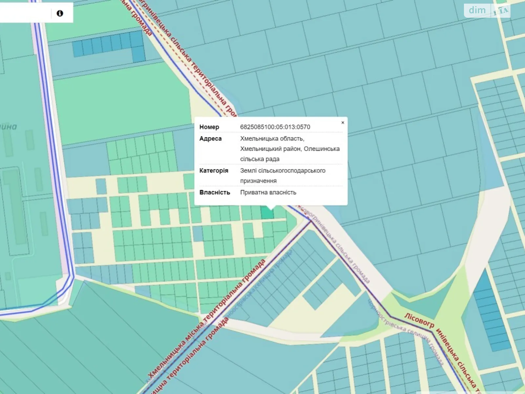Image resolution: width=525 pixels, height=394 pixels.
Task: Click the 'Адреса' field label
Action: (210, 139)
